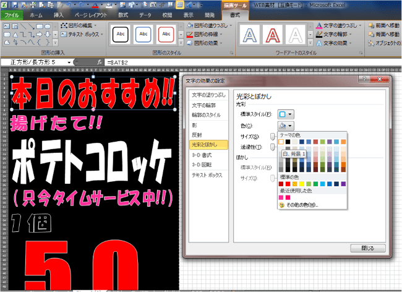Screen dimensions: 402x292
Task: Open the 文字の塗りつぶし dropdown
Action: [x=339, y=25]
